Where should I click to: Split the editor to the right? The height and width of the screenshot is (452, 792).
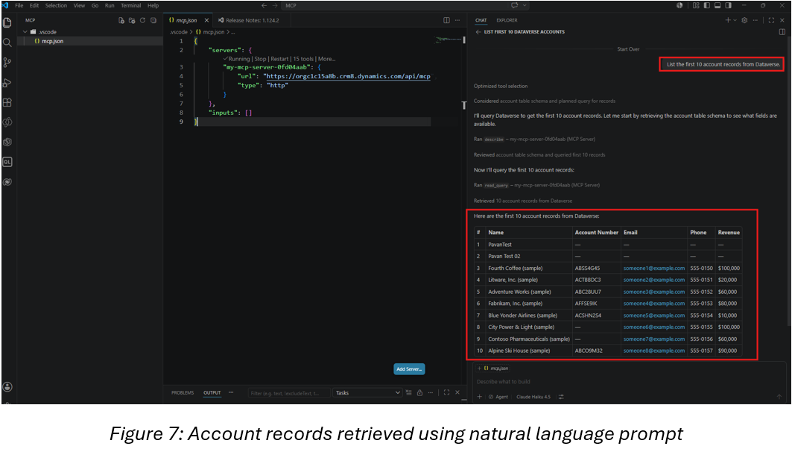coord(446,20)
